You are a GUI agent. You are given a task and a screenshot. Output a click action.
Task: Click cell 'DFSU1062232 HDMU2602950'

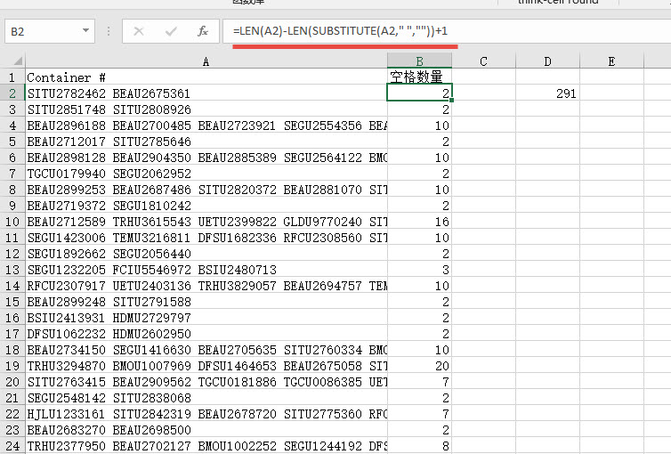[x=206, y=334]
